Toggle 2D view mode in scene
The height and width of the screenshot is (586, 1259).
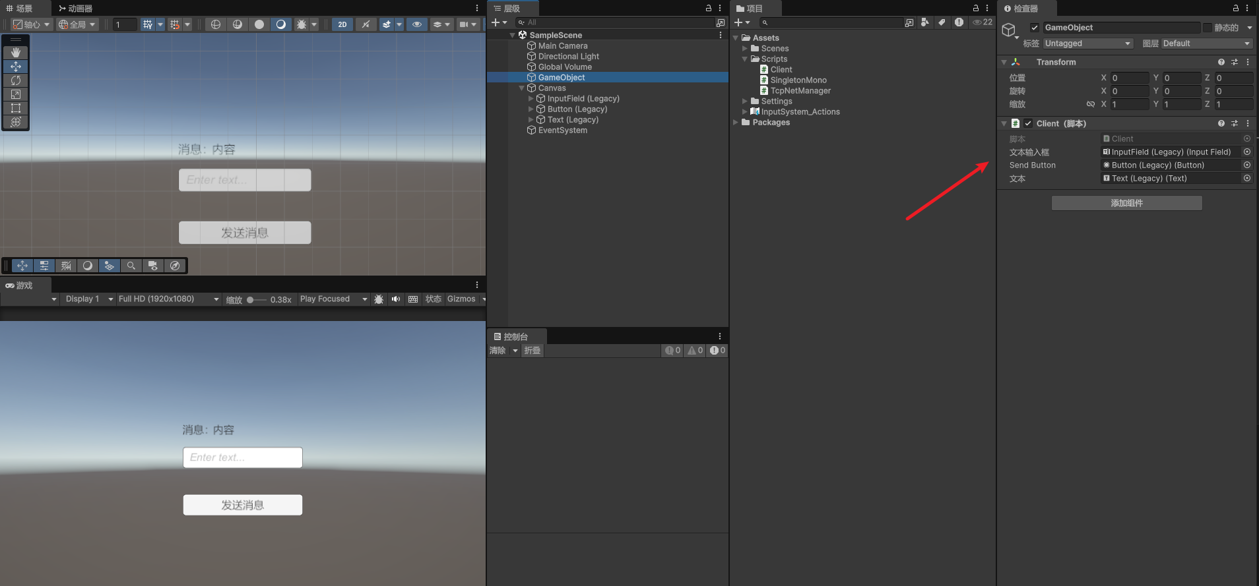pyautogui.click(x=342, y=24)
